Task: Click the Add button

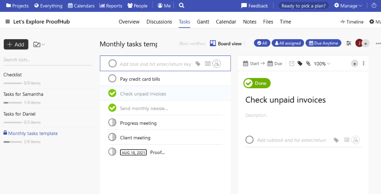Action: point(16,45)
